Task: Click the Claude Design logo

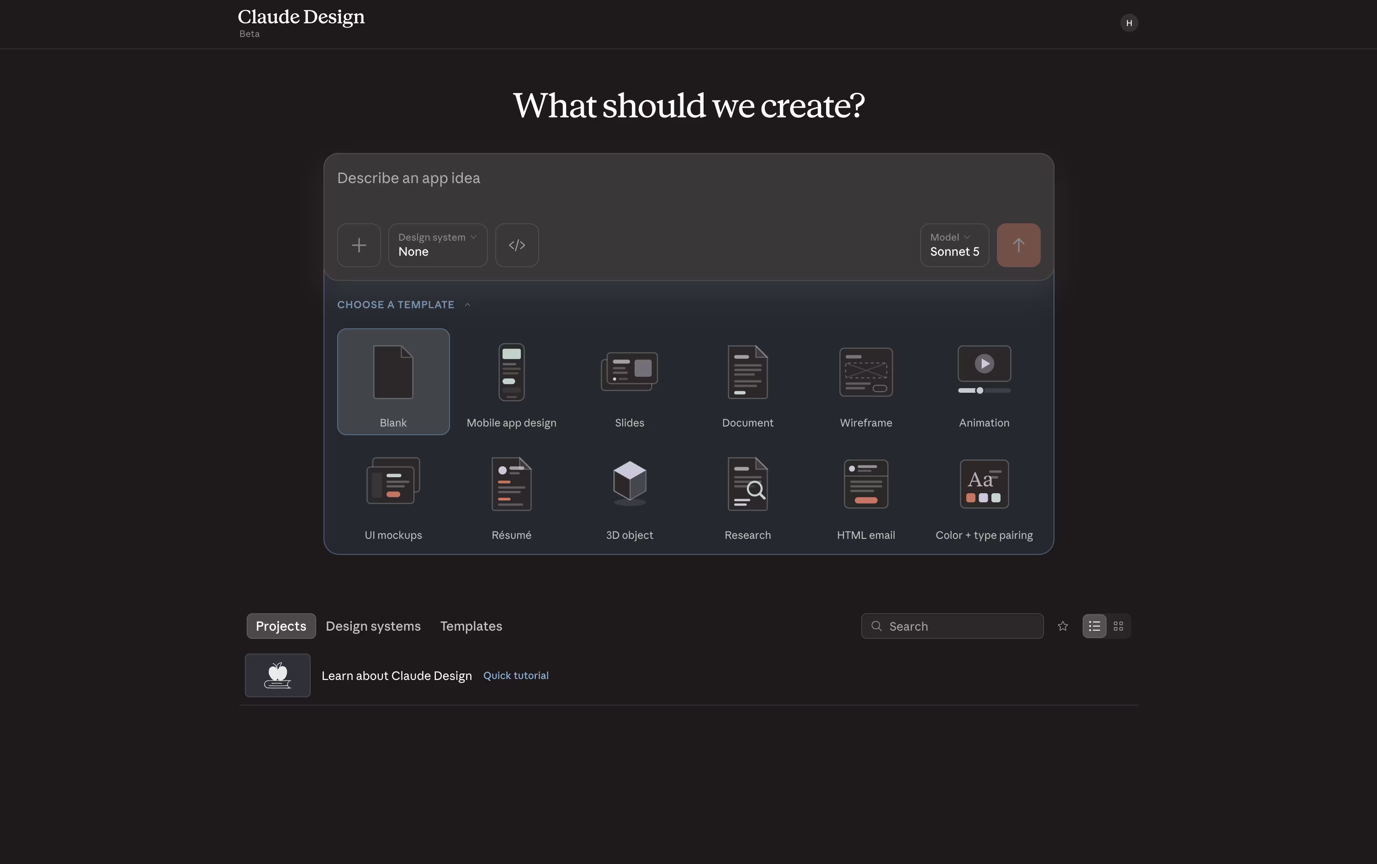Action: click(301, 17)
